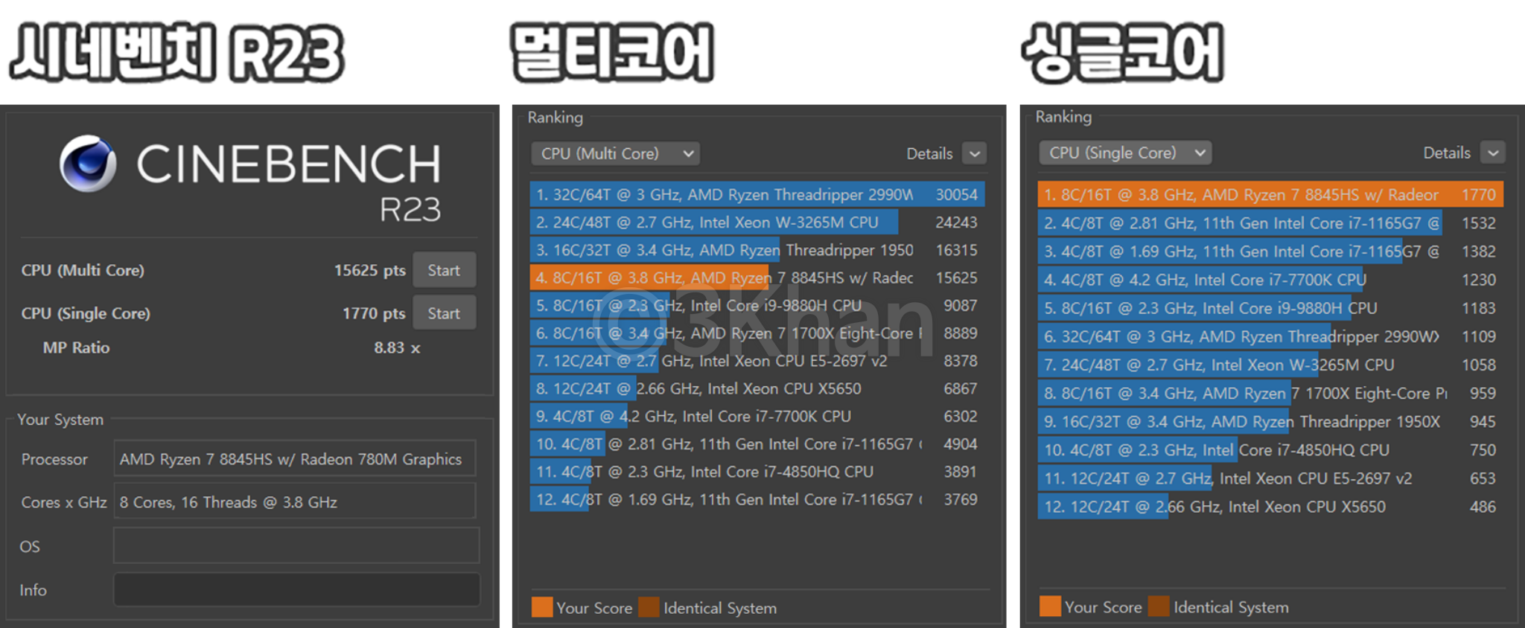Click Details label in single core ranking
The width and height of the screenshot is (1525, 628).
point(1447,153)
